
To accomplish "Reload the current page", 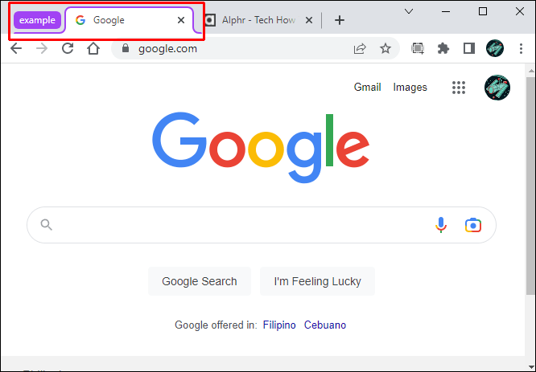I will [68, 48].
